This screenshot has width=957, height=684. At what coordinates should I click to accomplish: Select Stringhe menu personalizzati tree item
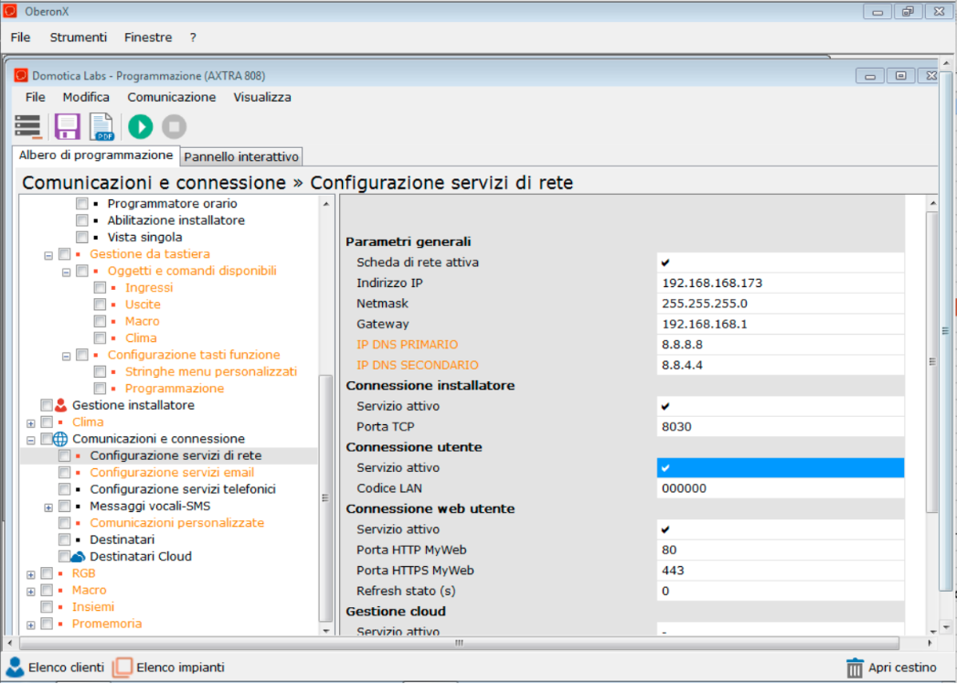click(x=211, y=371)
